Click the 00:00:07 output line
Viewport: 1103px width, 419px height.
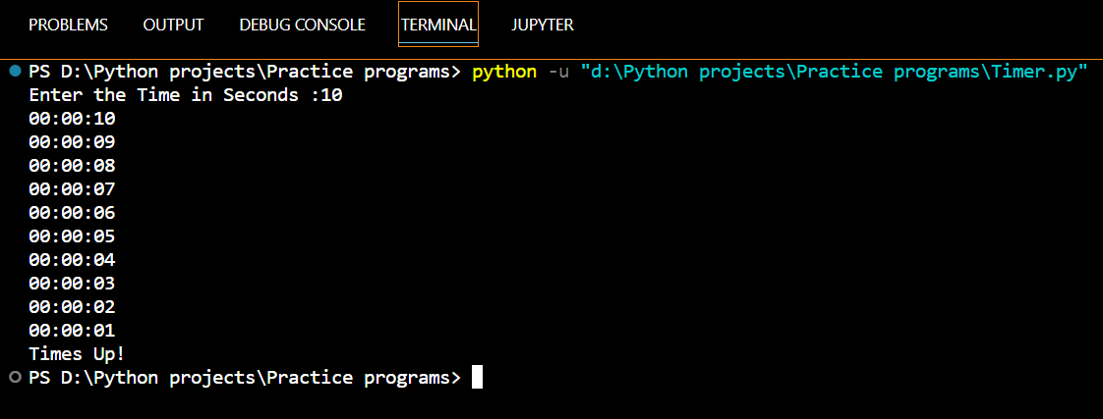73,189
